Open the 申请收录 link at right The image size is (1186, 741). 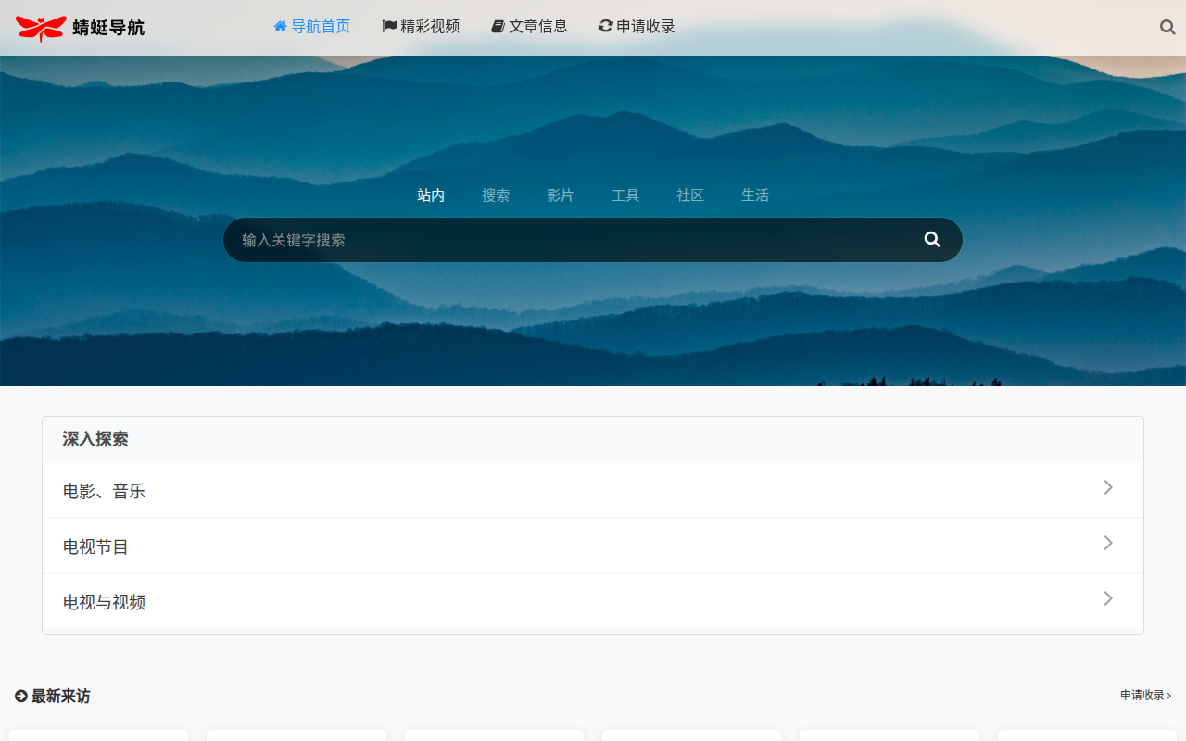tap(1145, 695)
